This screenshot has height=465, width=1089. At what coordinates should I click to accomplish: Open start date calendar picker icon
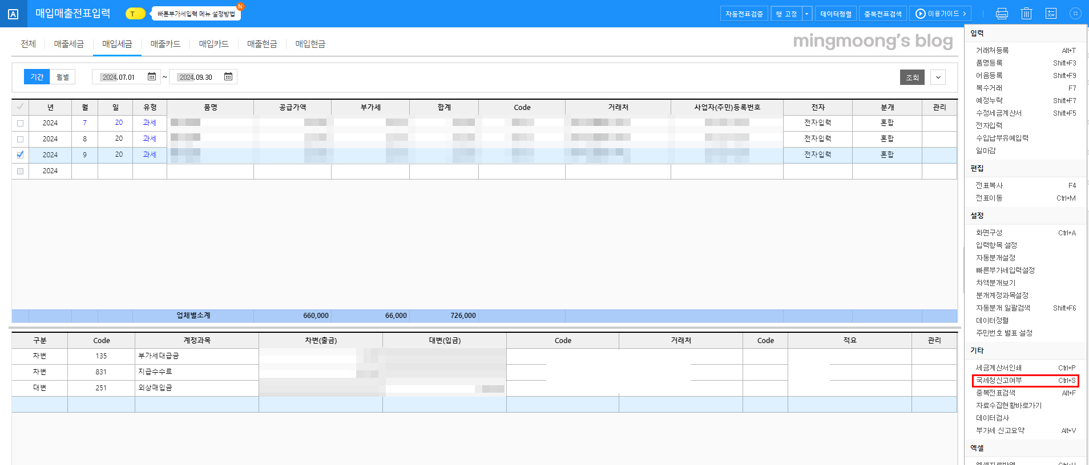point(152,77)
